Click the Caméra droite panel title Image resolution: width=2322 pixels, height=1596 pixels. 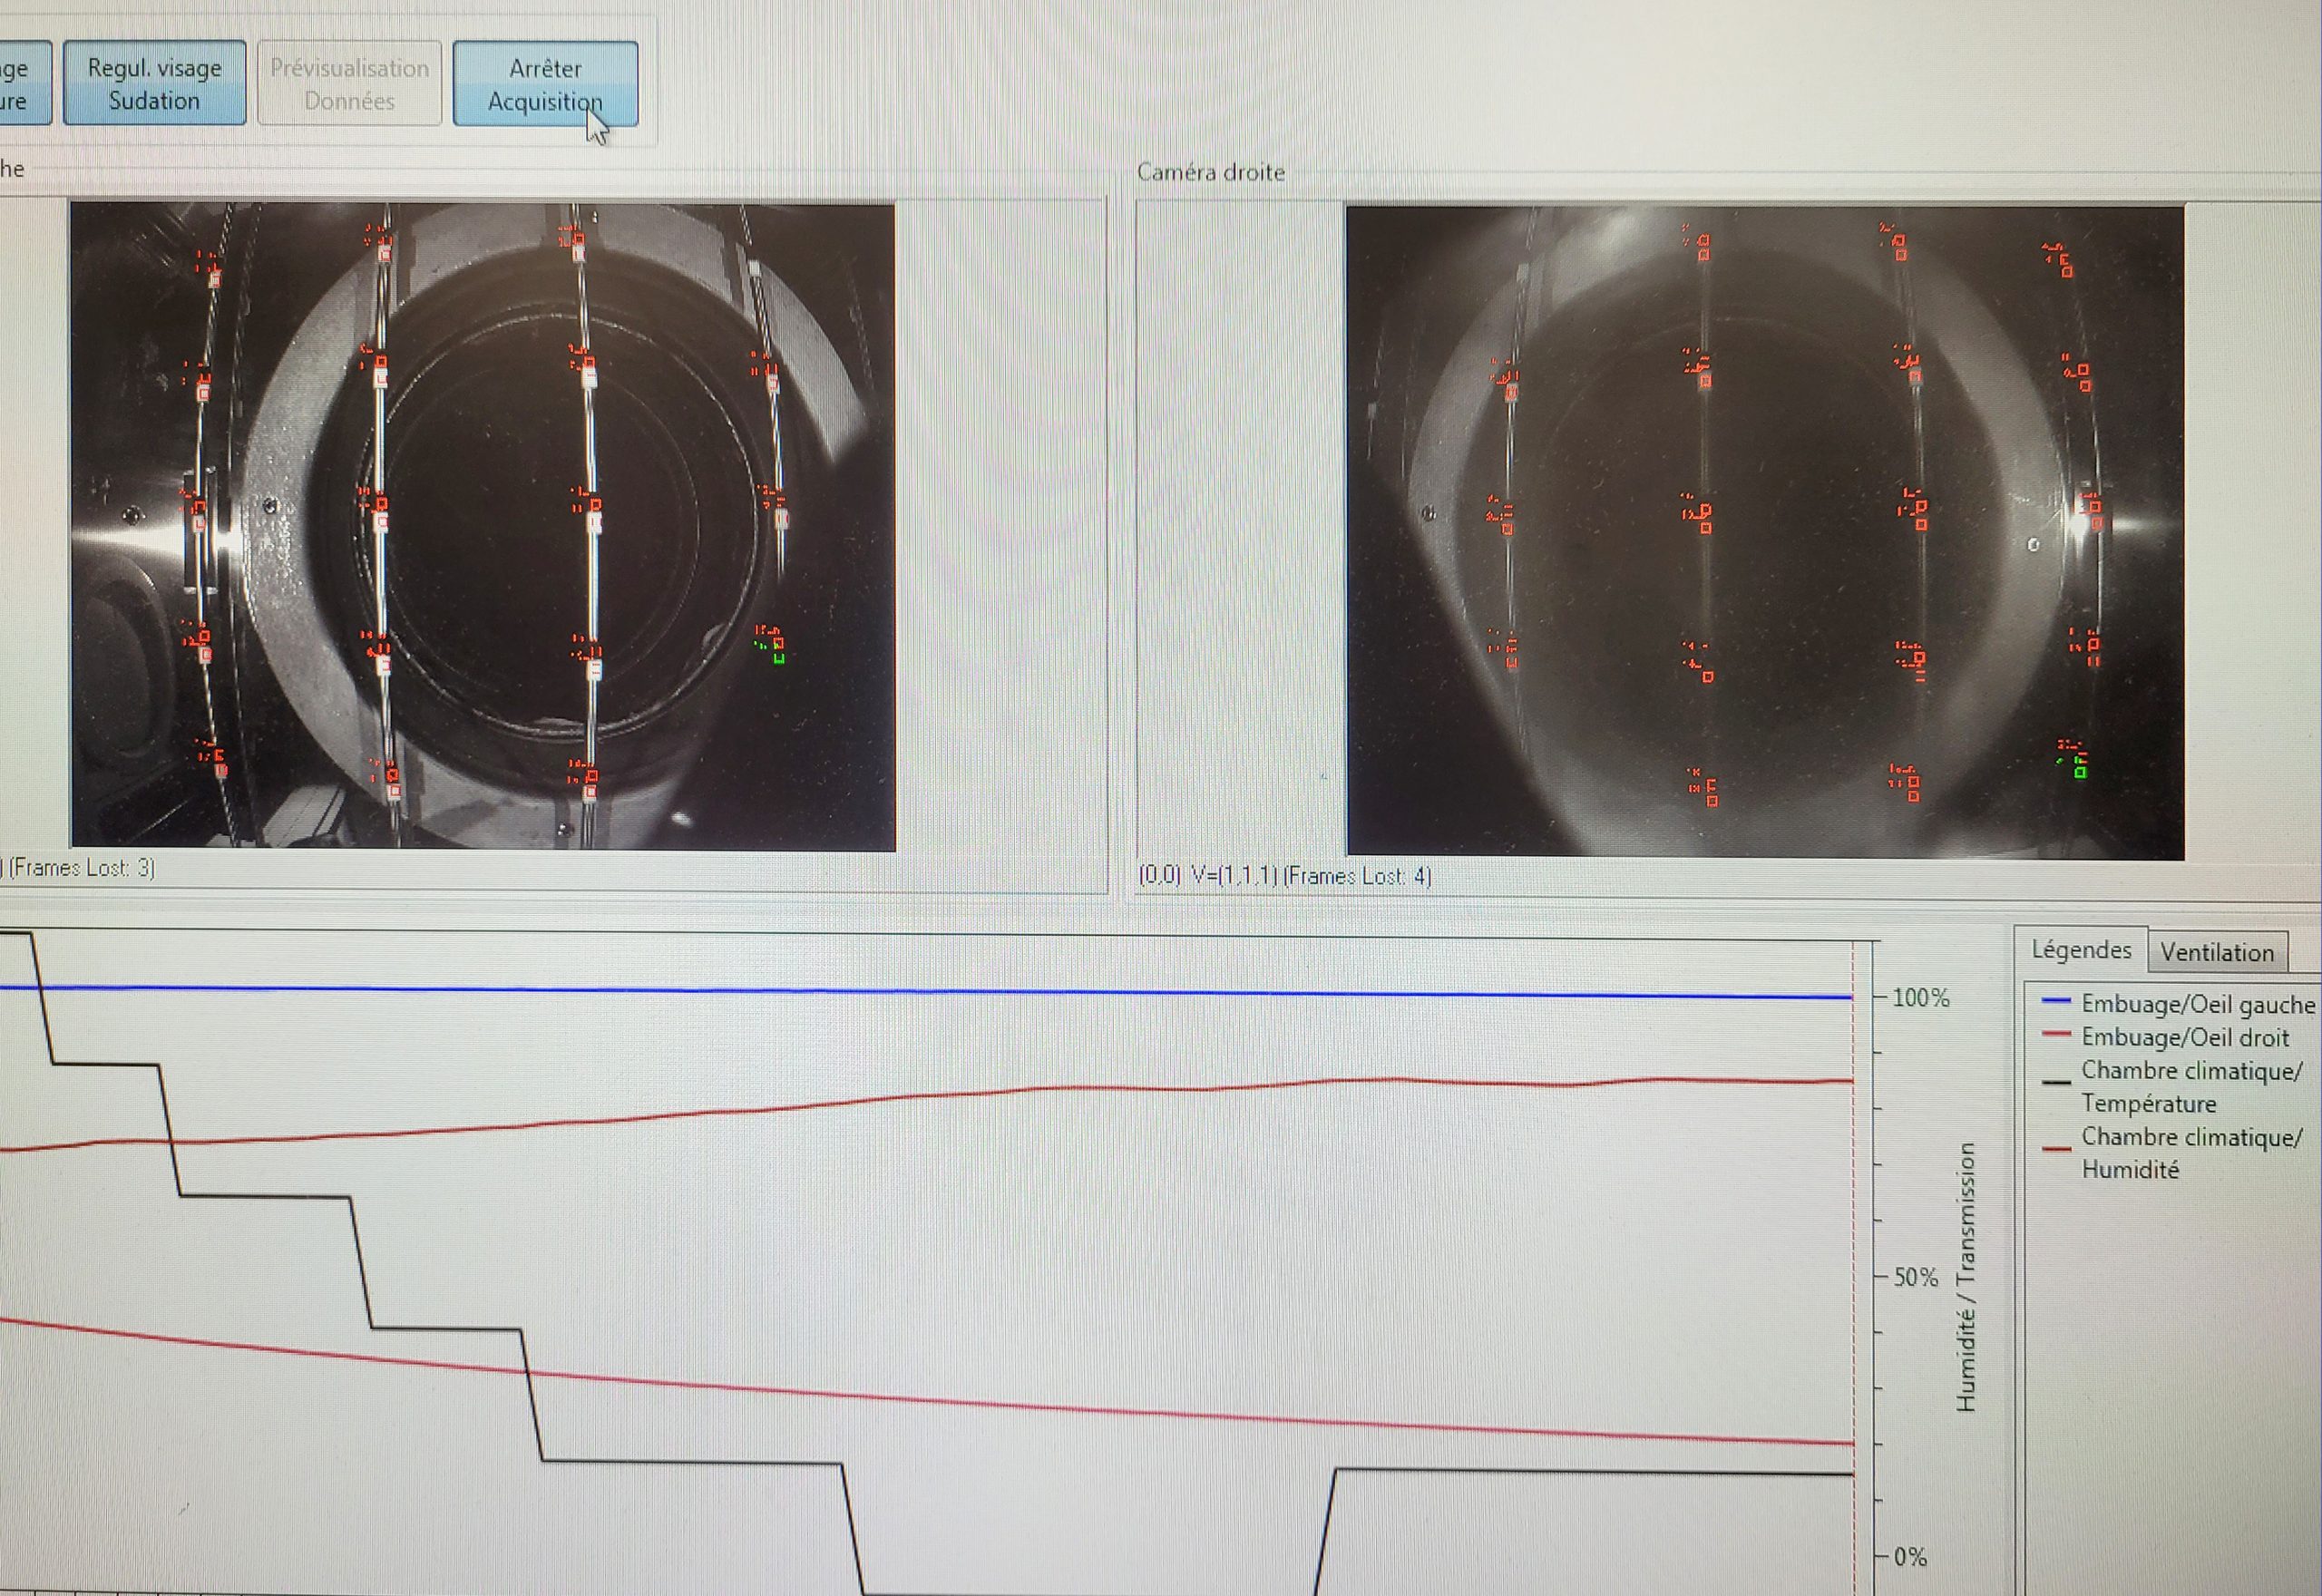click(x=1210, y=172)
